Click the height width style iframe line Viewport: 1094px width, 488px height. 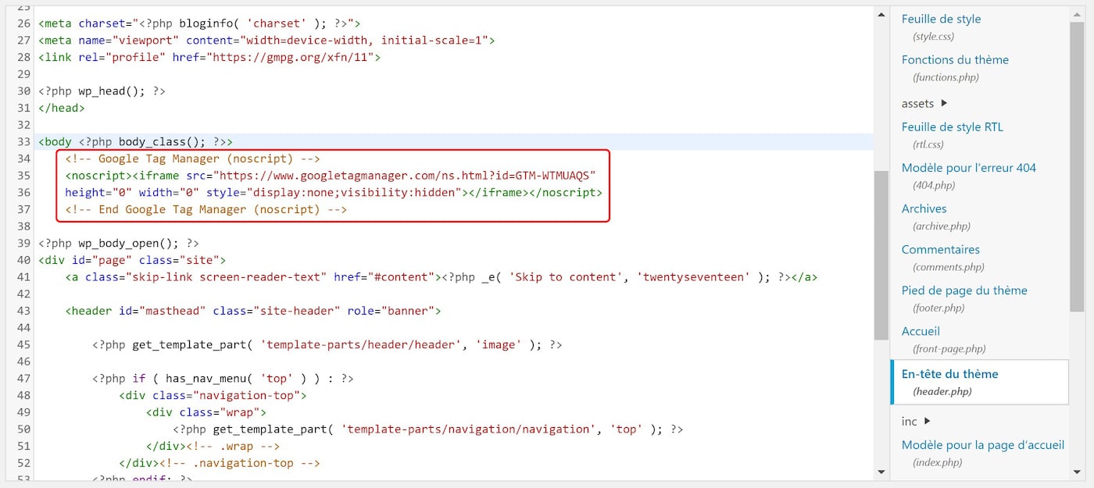(x=334, y=193)
